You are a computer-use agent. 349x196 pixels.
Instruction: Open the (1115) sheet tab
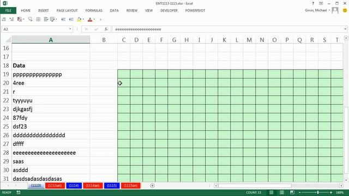point(112,186)
